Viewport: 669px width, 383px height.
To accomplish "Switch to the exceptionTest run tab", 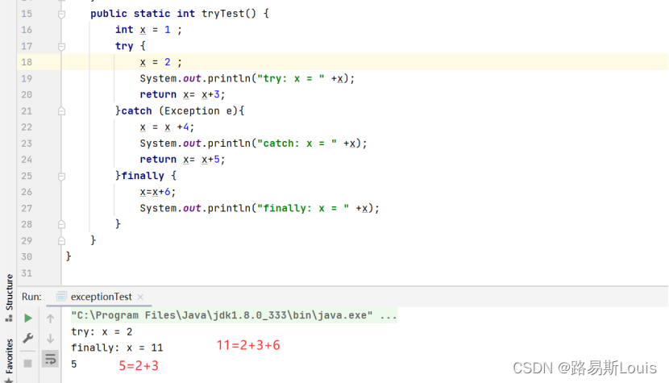I will pos(101,297).
